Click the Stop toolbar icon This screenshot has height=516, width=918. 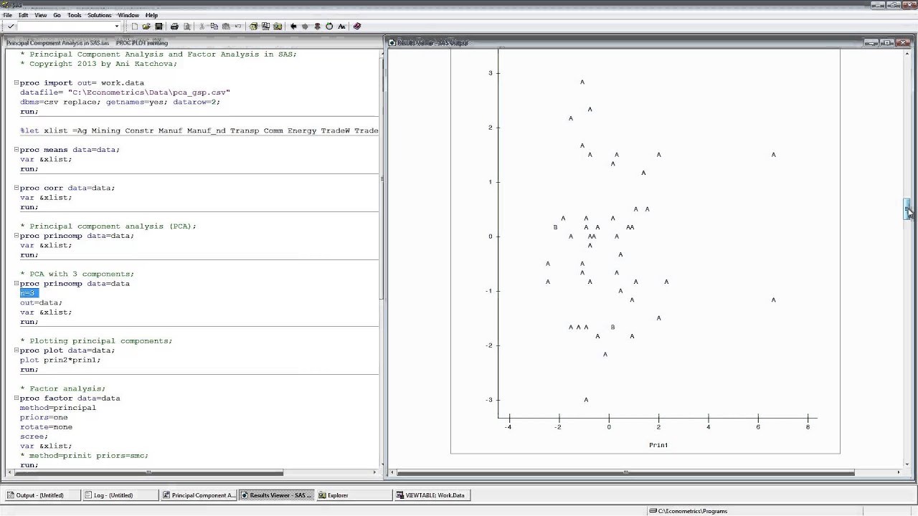tap(317, 27)
